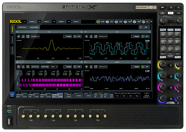Viewport: 186px width, 132px height.
Task: Maximize the TX3 SWEEP3-4 panel
Action: click(82, 62)
